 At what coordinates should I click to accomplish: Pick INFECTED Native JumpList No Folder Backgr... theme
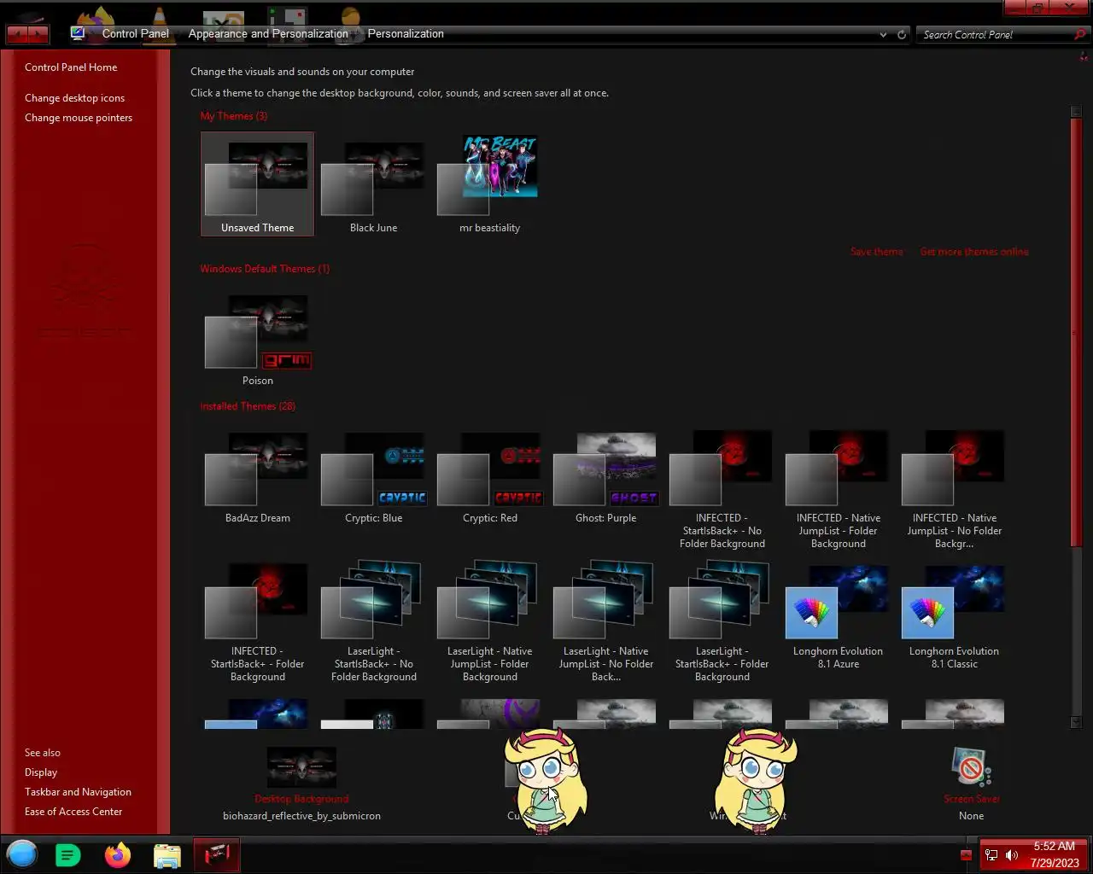click(x=954, y=490)
